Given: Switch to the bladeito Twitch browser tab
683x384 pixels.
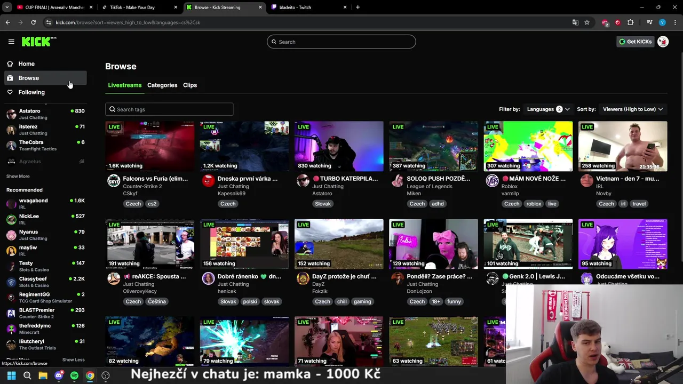Looking at the screenshot, I should (x=309, y=7).
